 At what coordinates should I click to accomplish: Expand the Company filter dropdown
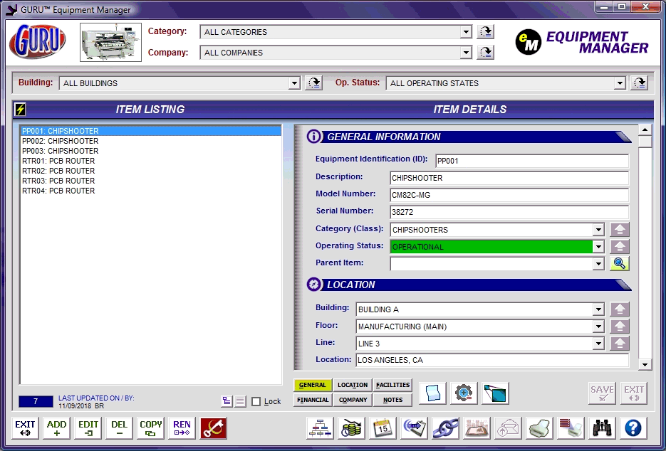point(466,53)
